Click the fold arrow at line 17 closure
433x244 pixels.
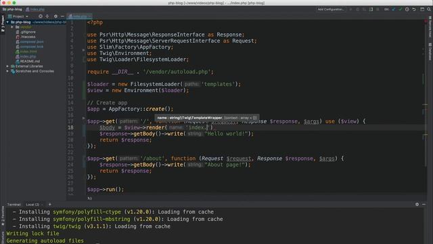tap(84, 118)
